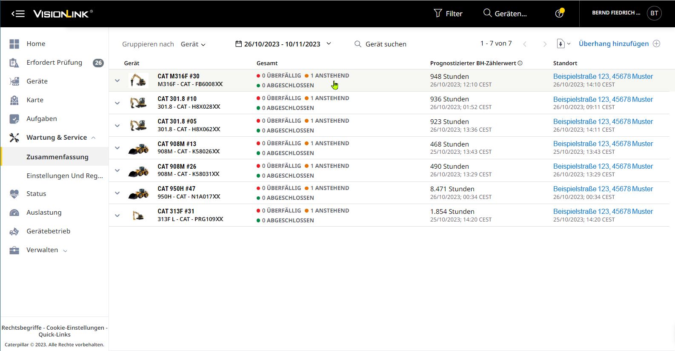Click the Aufgaben checkmark icon
The width and height of the screenshot is (675, 351).
pos(14,119)
